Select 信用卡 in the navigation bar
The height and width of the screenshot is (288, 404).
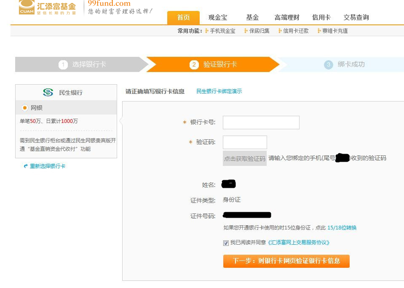coord(321,18)
